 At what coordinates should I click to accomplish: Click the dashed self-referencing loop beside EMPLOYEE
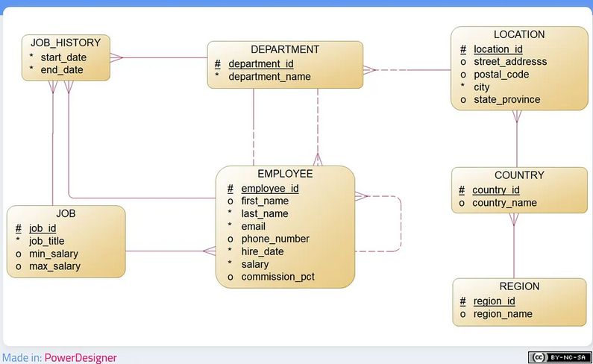tap(401, 224)
